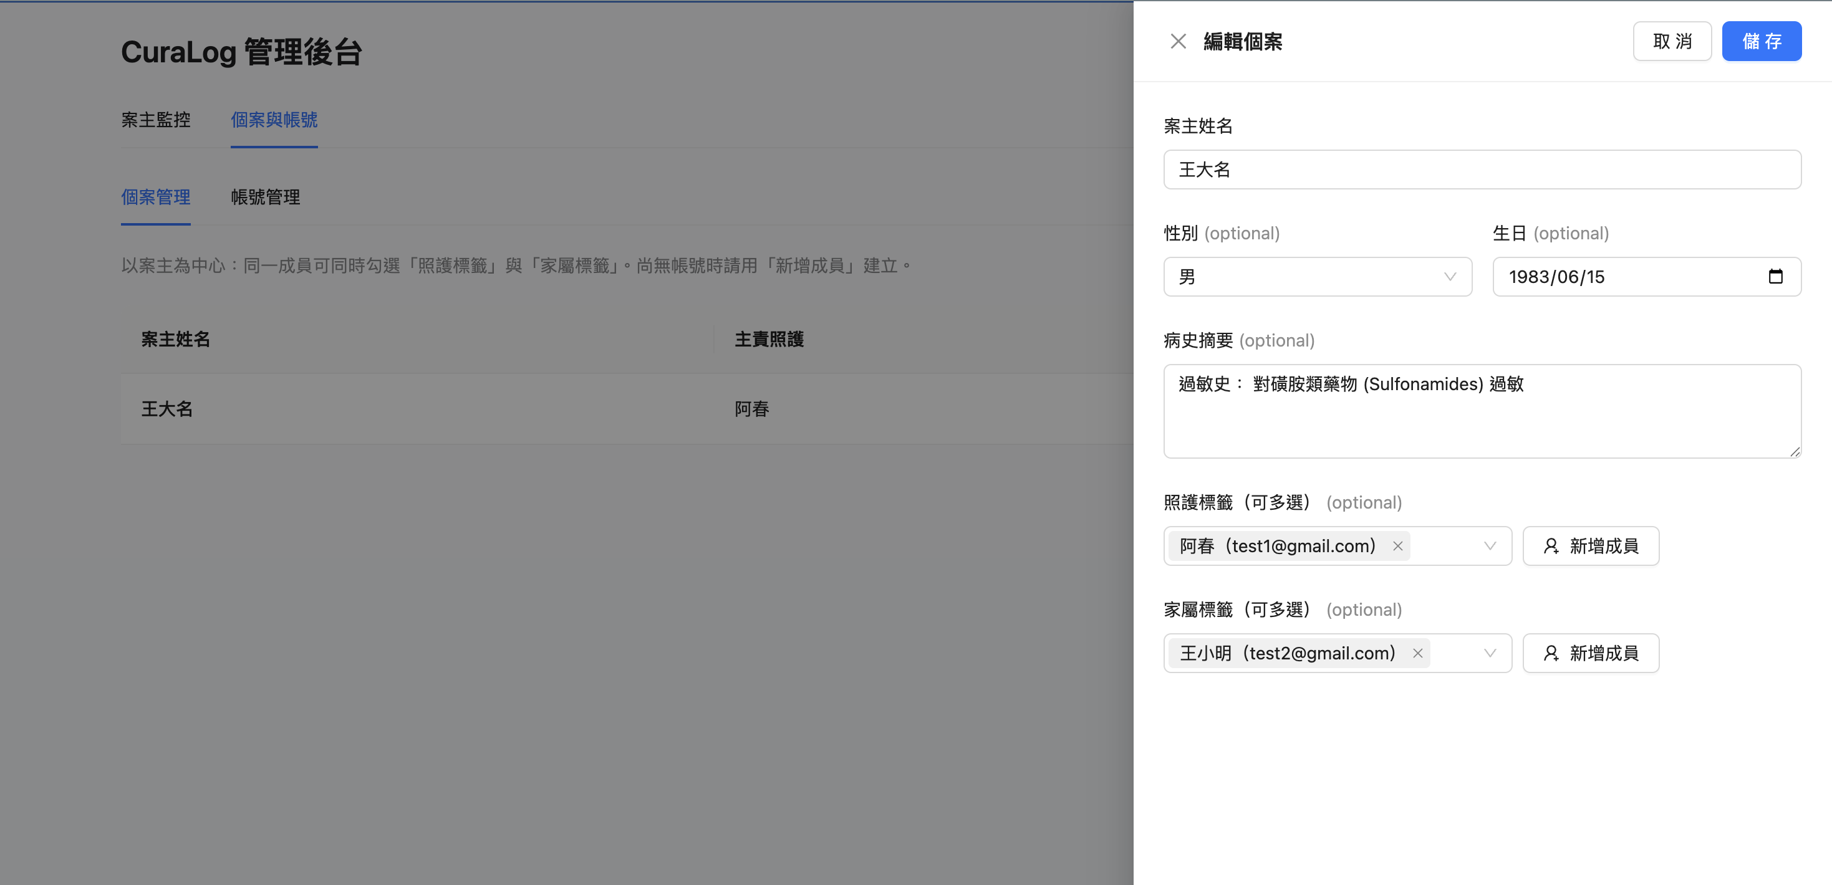Close the 編輯個案 drawer with the X icon

coord(1179,41)
